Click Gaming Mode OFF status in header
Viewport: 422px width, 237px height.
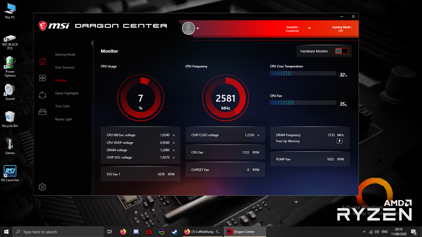pyautogui.click(x=342, y=29)
